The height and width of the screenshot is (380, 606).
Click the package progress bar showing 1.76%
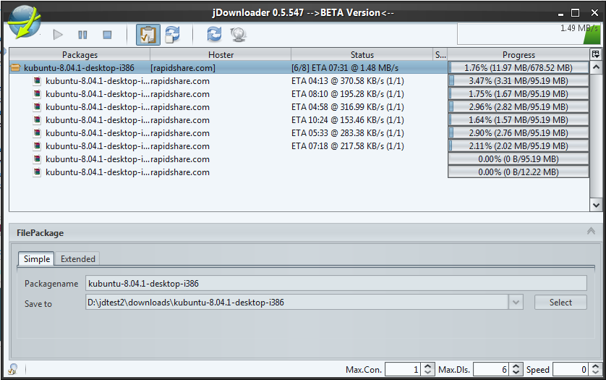pyautogui.click(x=518, y=68)
